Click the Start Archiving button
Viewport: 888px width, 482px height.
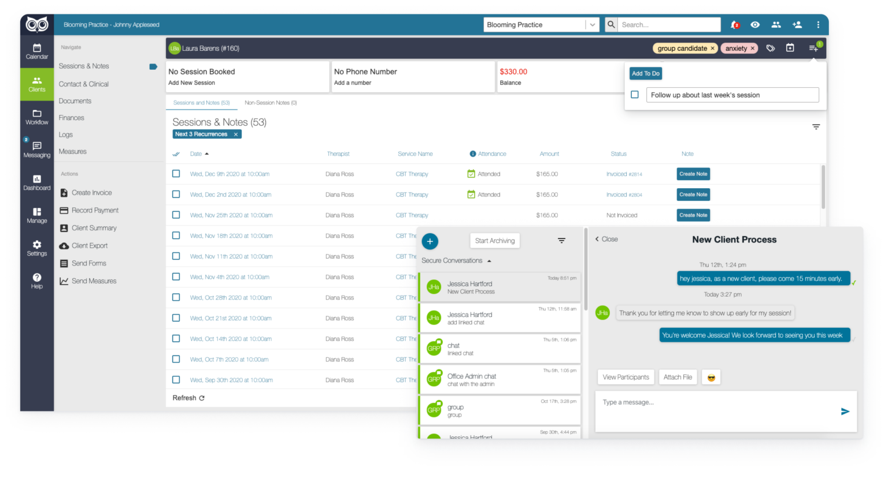(x=495, y=241)
